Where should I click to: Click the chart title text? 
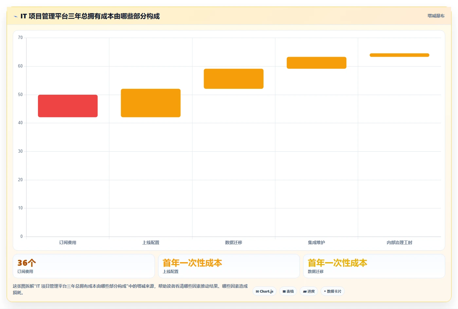point(90,16)
